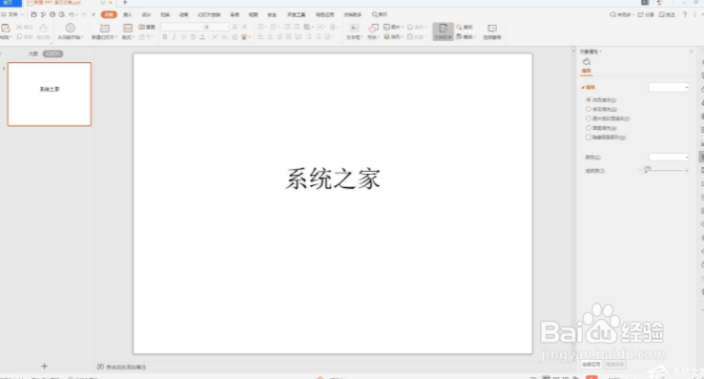Screen dimensions: 704x379
Task: Open a new tab with the plus button
Action: click(x=125, y=3)
